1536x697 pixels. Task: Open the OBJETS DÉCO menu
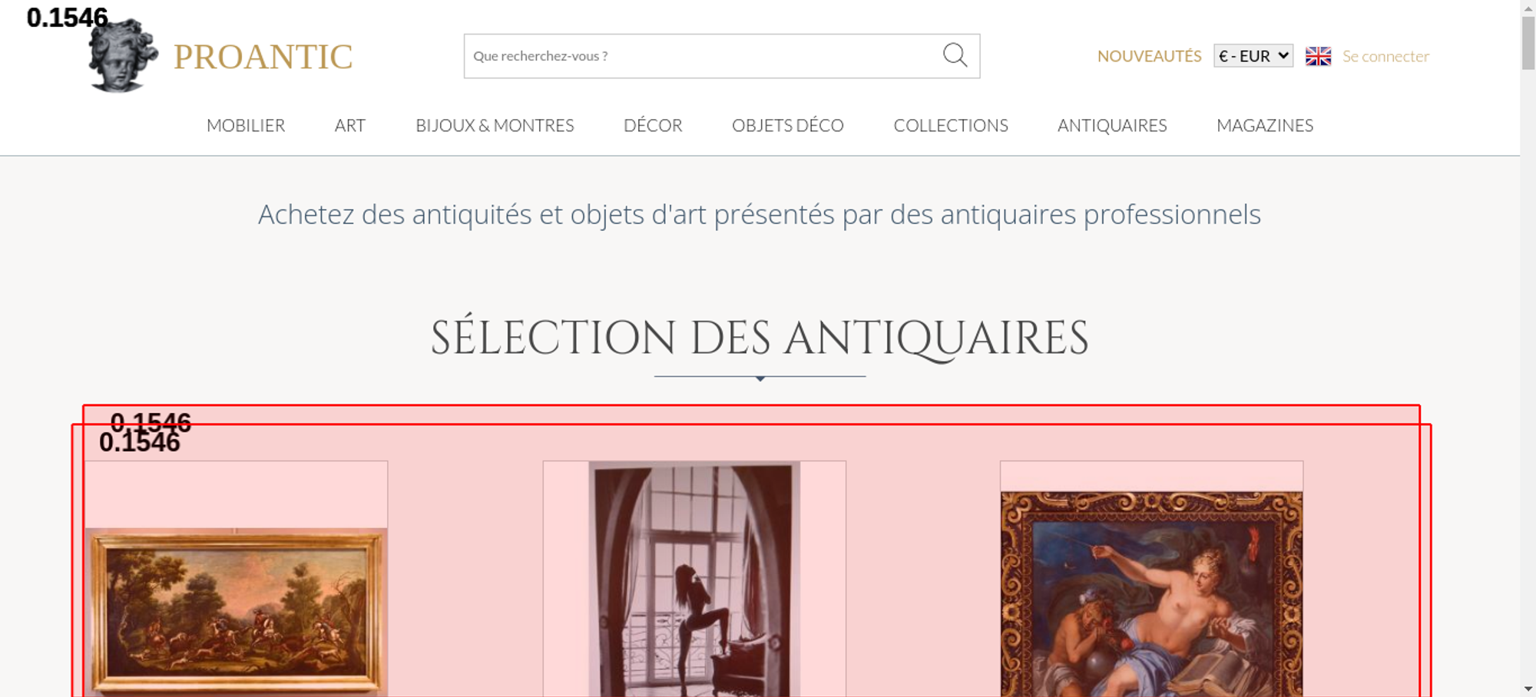[788, 125]
